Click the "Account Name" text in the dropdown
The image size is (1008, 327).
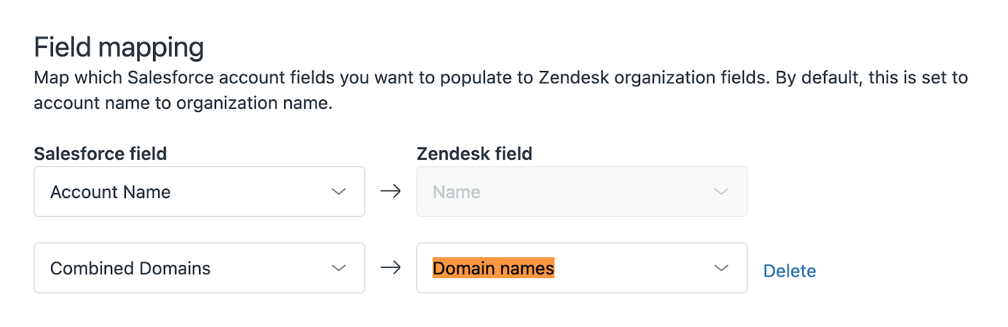(x=110, y=192)
